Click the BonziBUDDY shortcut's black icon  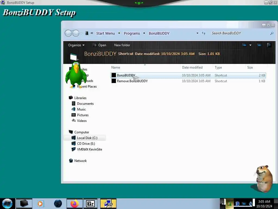click(114, 75)
